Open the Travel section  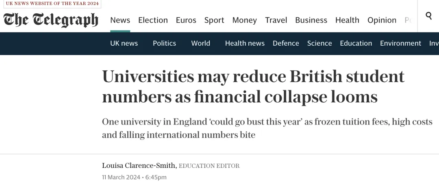(x=276, y=20)
